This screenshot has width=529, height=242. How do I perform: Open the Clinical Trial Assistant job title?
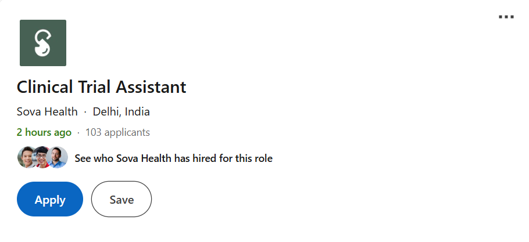click(x=102, y=87)
